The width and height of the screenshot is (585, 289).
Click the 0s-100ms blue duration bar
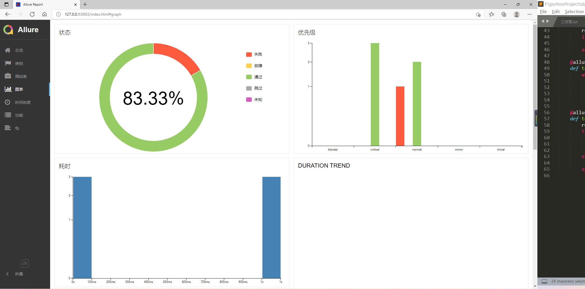point(82,227)
